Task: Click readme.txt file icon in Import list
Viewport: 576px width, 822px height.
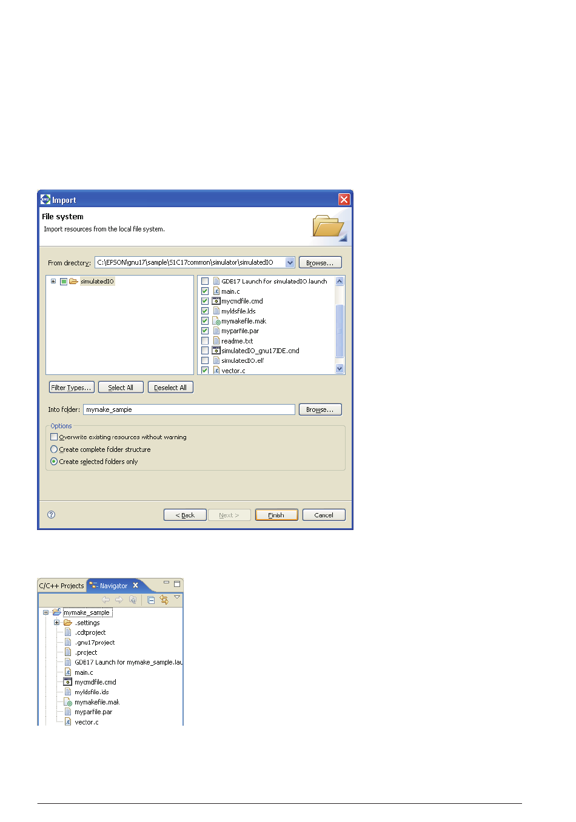Action: pos(216,341)
